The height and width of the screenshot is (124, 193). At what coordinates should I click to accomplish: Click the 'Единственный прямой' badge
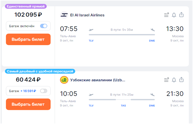(26, 6)
